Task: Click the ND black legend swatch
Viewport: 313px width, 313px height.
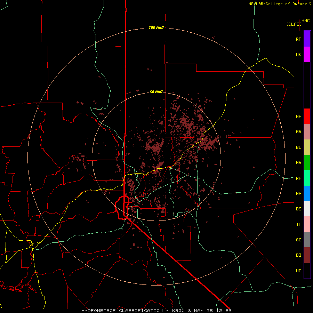Action: [307, 271]
